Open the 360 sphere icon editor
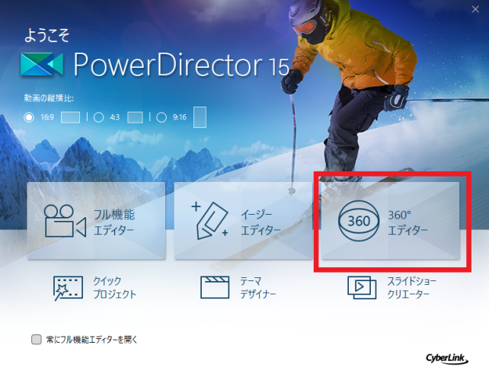Image resolution: width=489 pixels, height=374 pixels. [359, 221]
